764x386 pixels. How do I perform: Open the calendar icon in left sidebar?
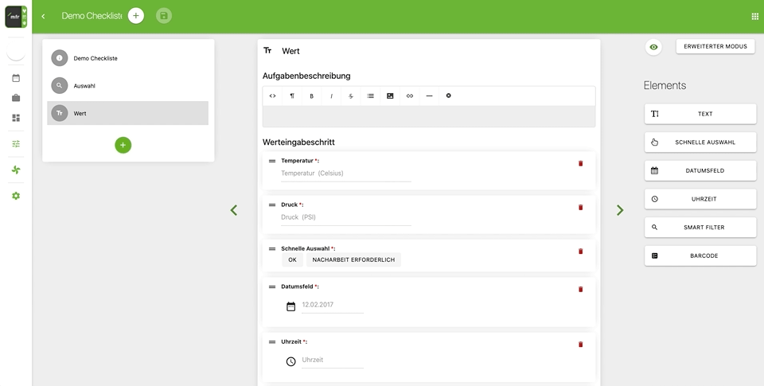pyautogui.click(x=16, y=78)
